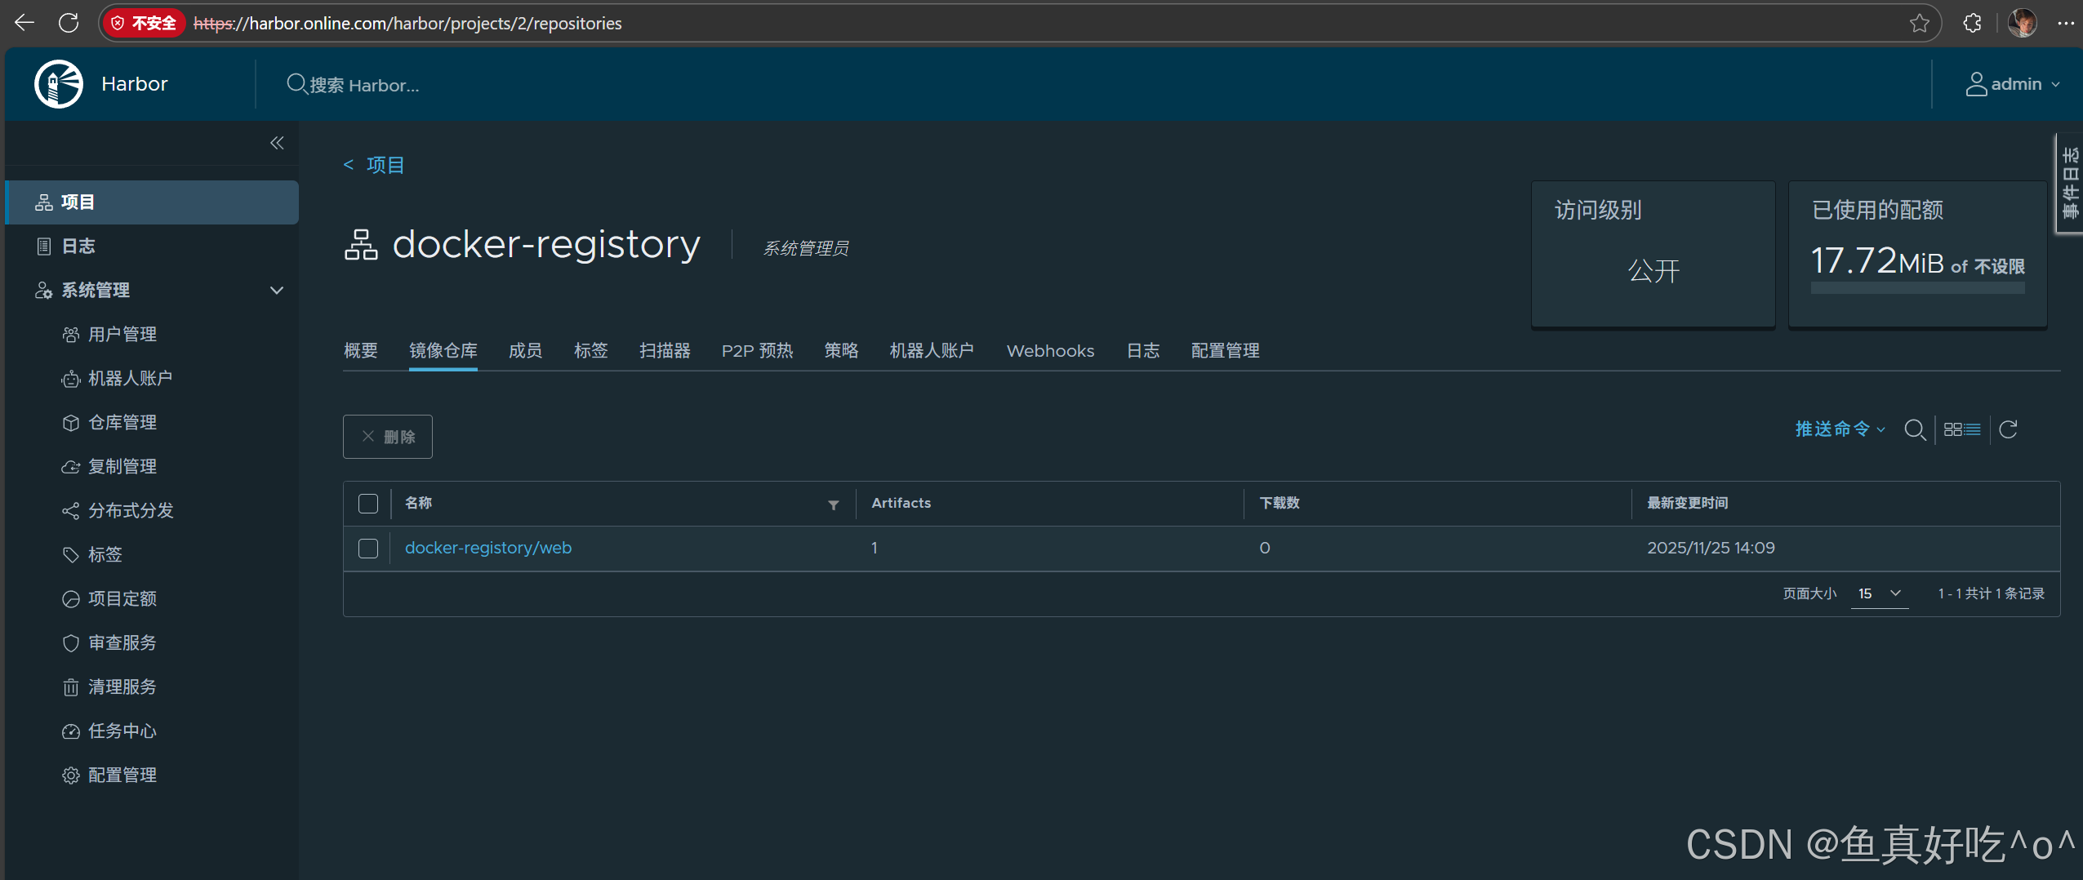Click the 2025/11/25 14:09 timestamp cell
Image resolution: width=2083 pixels, height=880 pixels.
[x=1711, y=548]
